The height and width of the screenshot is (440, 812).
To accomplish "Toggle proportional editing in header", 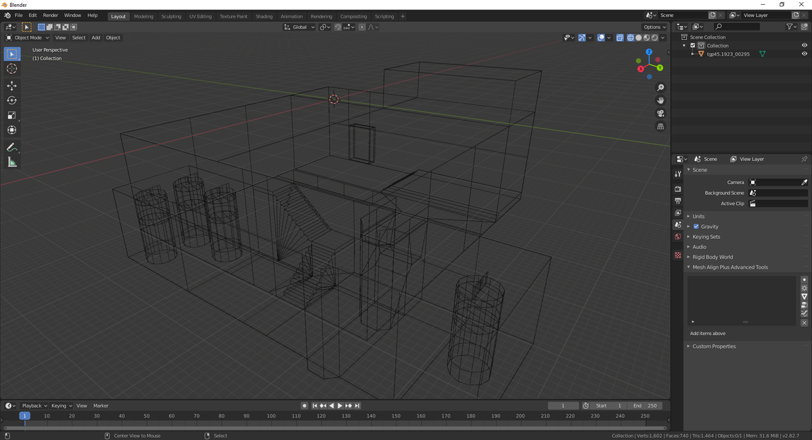I will 362,27.
